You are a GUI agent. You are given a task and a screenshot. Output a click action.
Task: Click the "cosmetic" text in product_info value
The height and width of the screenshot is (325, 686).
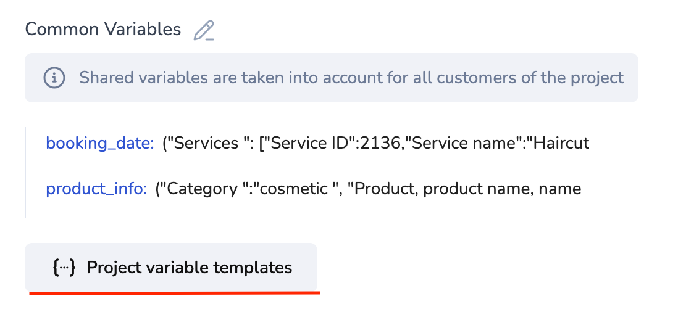293,189
